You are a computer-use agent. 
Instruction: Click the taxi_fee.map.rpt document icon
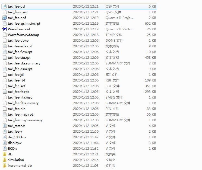(5, 115)
